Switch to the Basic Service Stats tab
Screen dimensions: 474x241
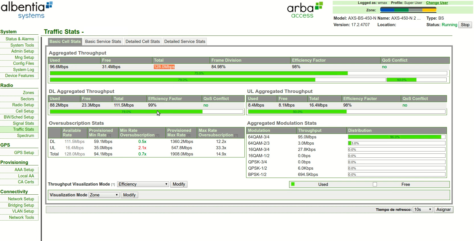pos(103,41)
